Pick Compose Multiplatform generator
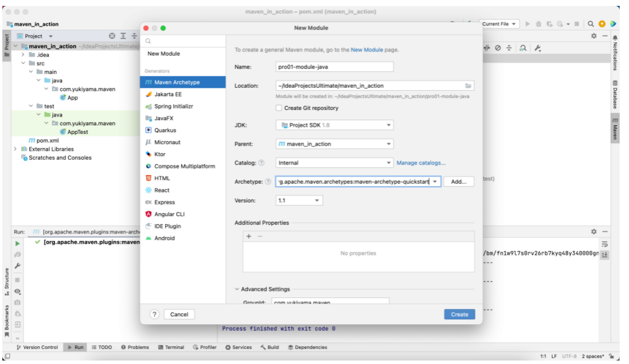The height and width of the screenshot is (364, 629). [x=183, y=166]
